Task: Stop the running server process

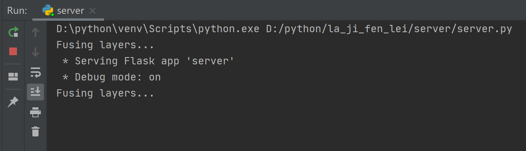Action: [x=13, y=51]
